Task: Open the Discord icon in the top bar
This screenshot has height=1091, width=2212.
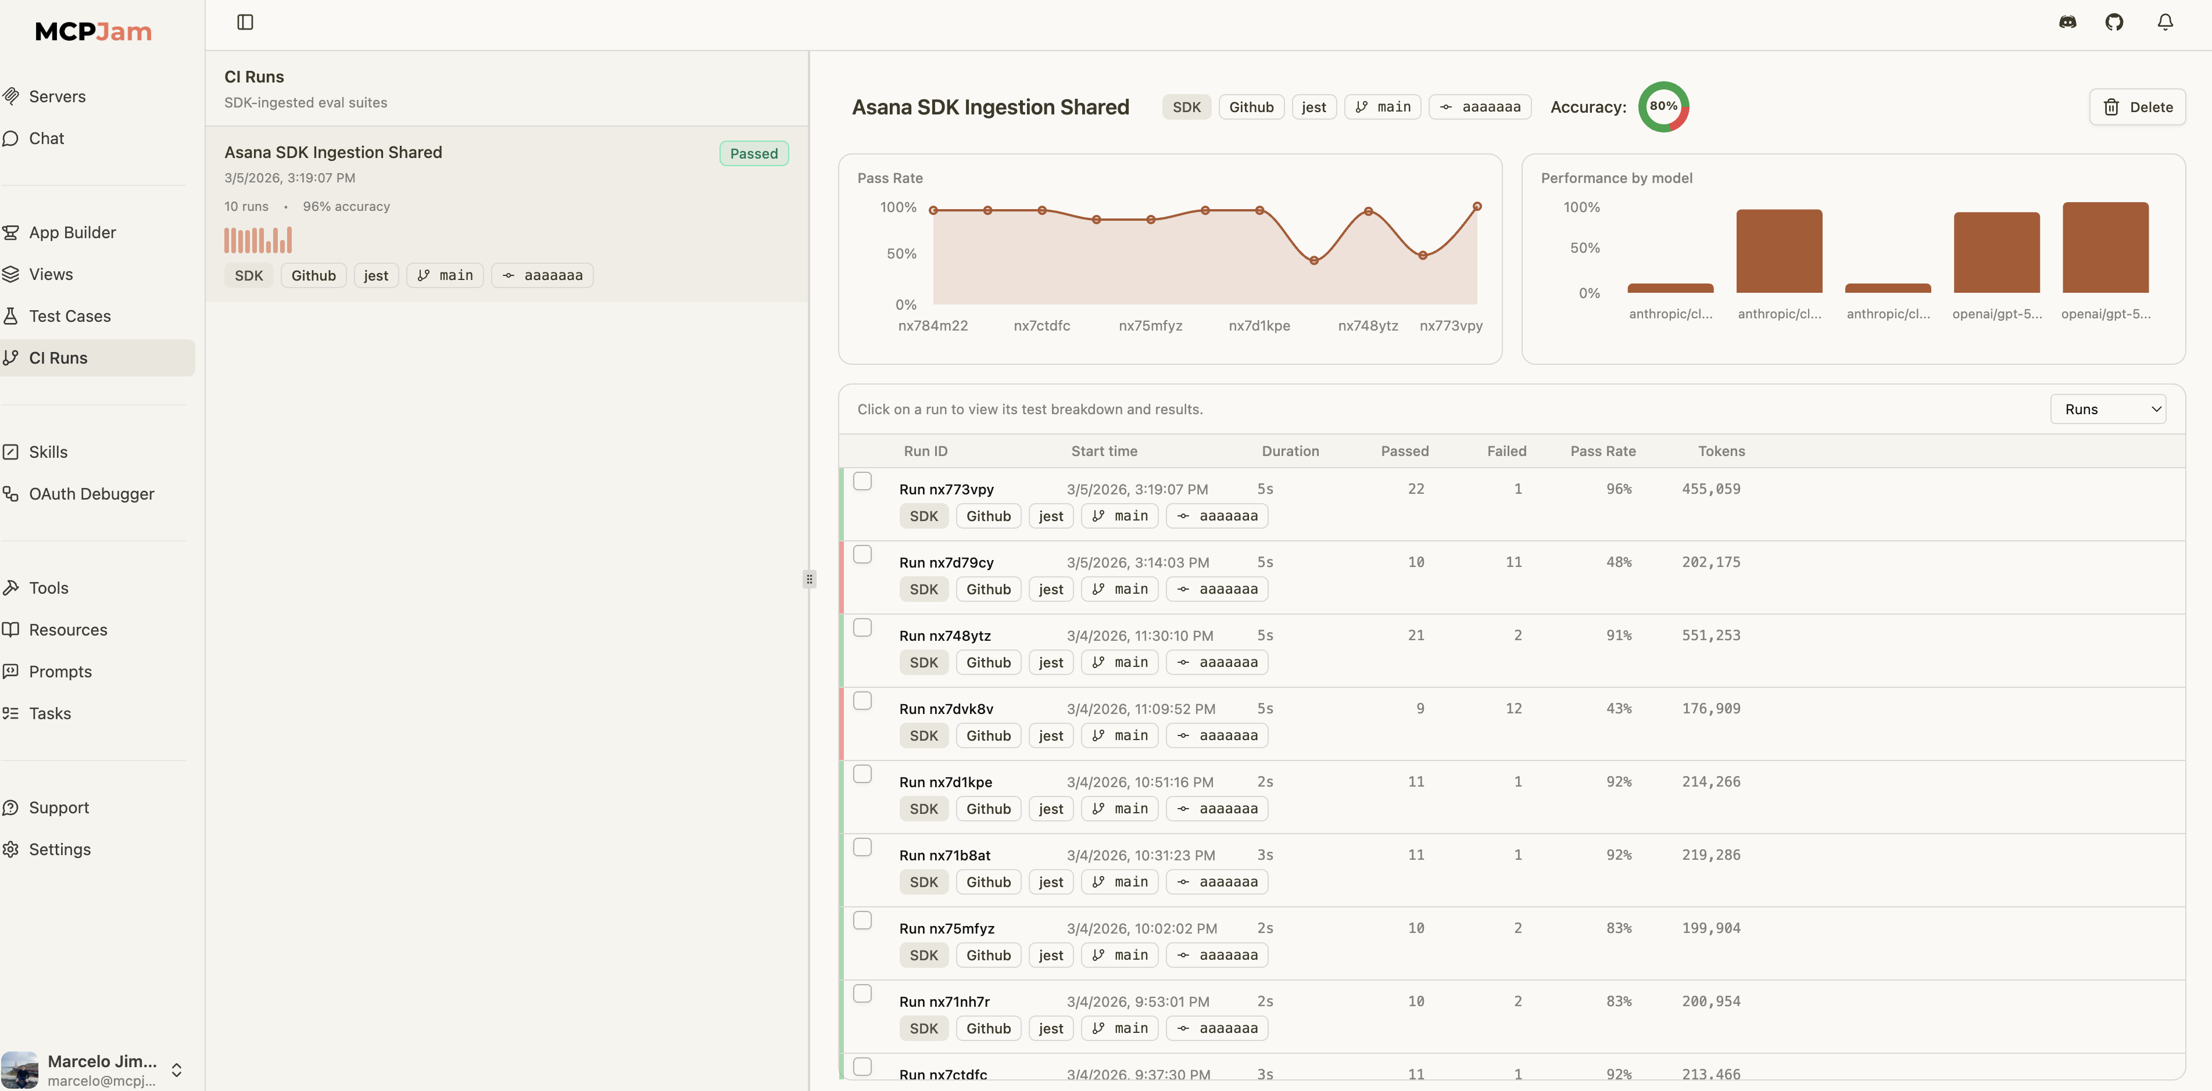Action: (x=2068, y=21)
